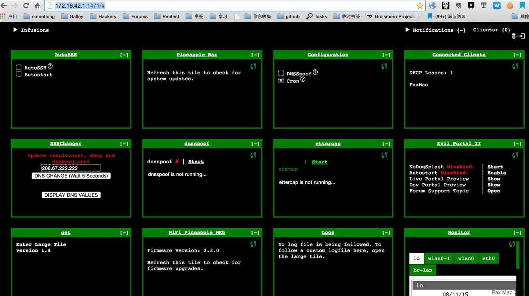Collapse the Evil Portal II tile
This screenshot has height=296, width=529.
point(517,144)
